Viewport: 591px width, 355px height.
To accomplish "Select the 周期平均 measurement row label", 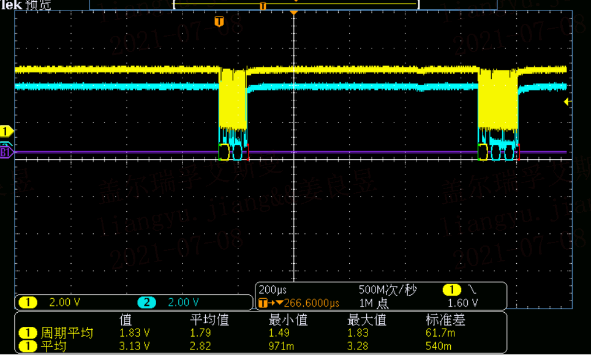I will 67,333.
